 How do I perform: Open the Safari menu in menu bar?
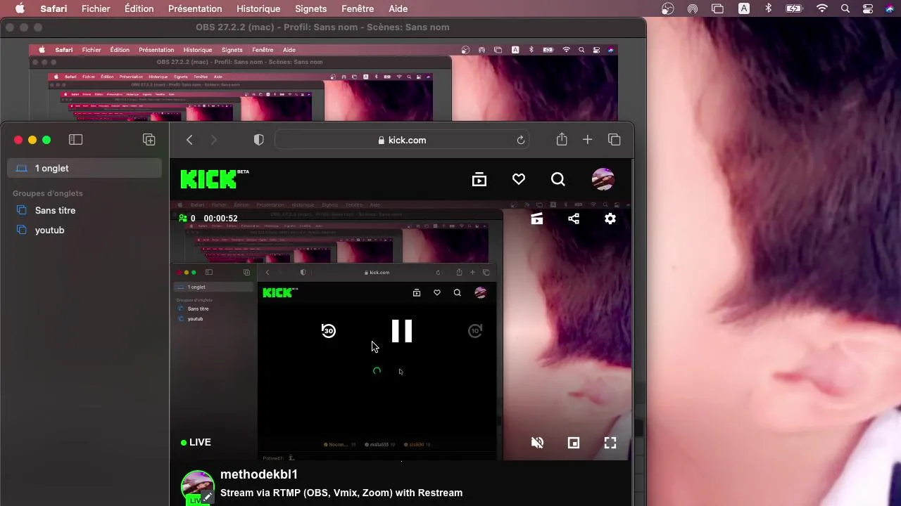53,8
